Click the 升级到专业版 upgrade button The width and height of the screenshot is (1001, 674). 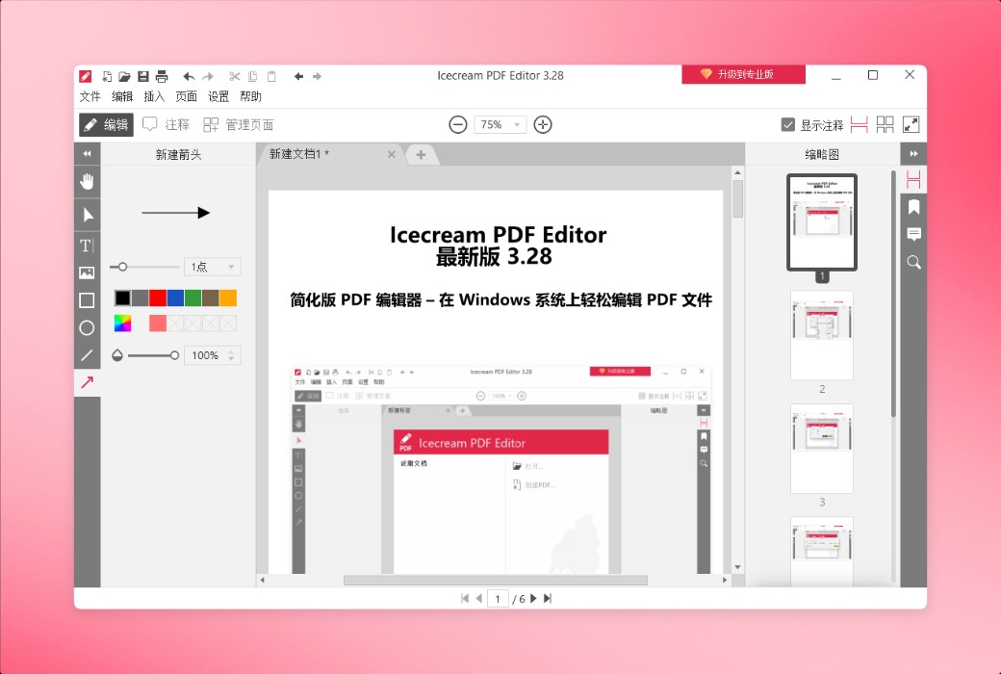point(743,74)
